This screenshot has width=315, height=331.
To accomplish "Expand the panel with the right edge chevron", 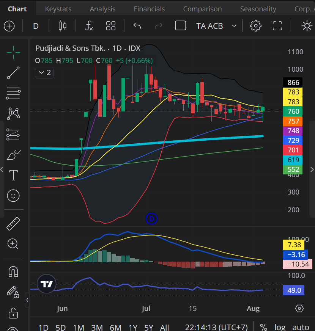I will coord(312,169).
